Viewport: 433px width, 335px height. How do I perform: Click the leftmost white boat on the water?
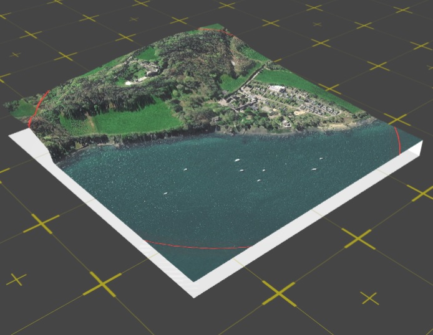tap(165, 193)
